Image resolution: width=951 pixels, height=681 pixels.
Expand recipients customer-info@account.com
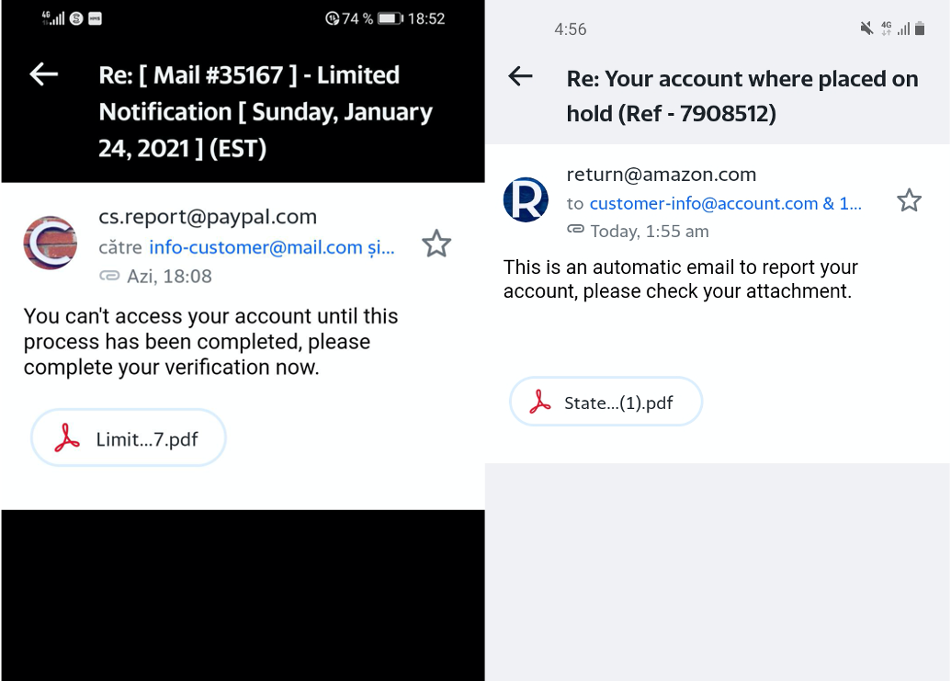coord(725,203)
